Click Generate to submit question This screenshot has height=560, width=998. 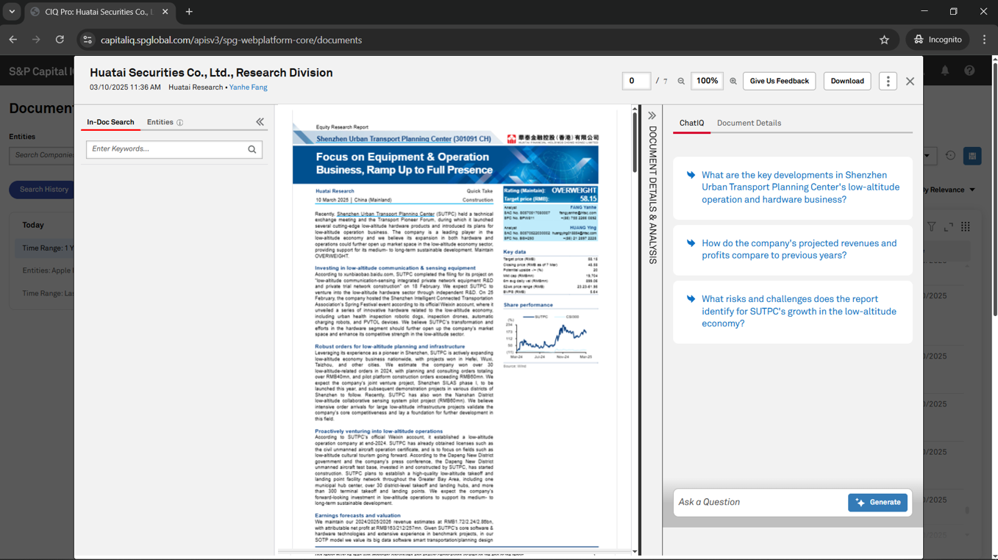[x=877, y=503]
